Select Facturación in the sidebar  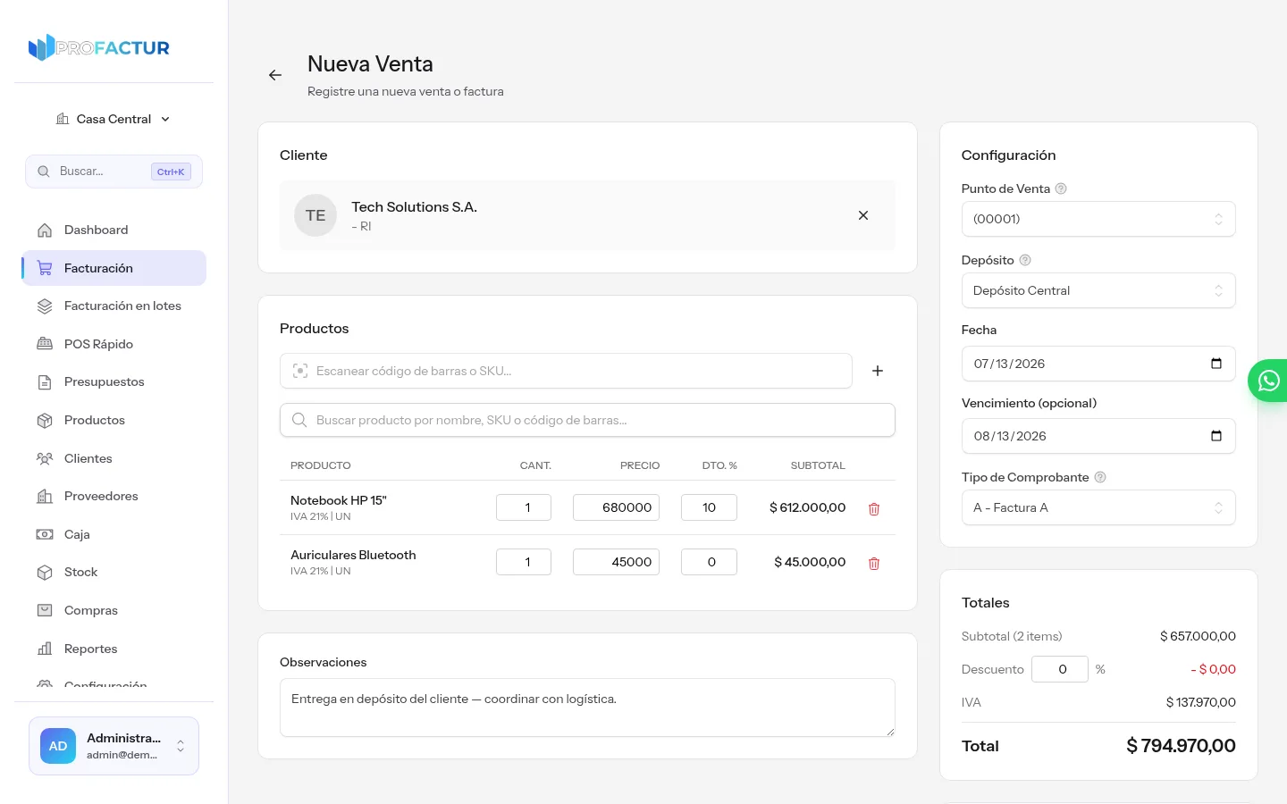114,268
